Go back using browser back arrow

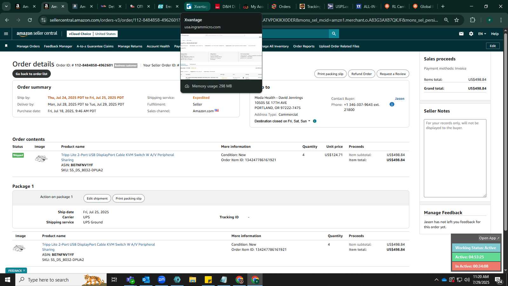pyautogui.click(x=7, y=20)
